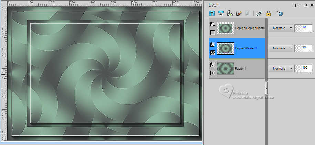Click layer type icon of Copia diRaster 1

click(213, 44)
